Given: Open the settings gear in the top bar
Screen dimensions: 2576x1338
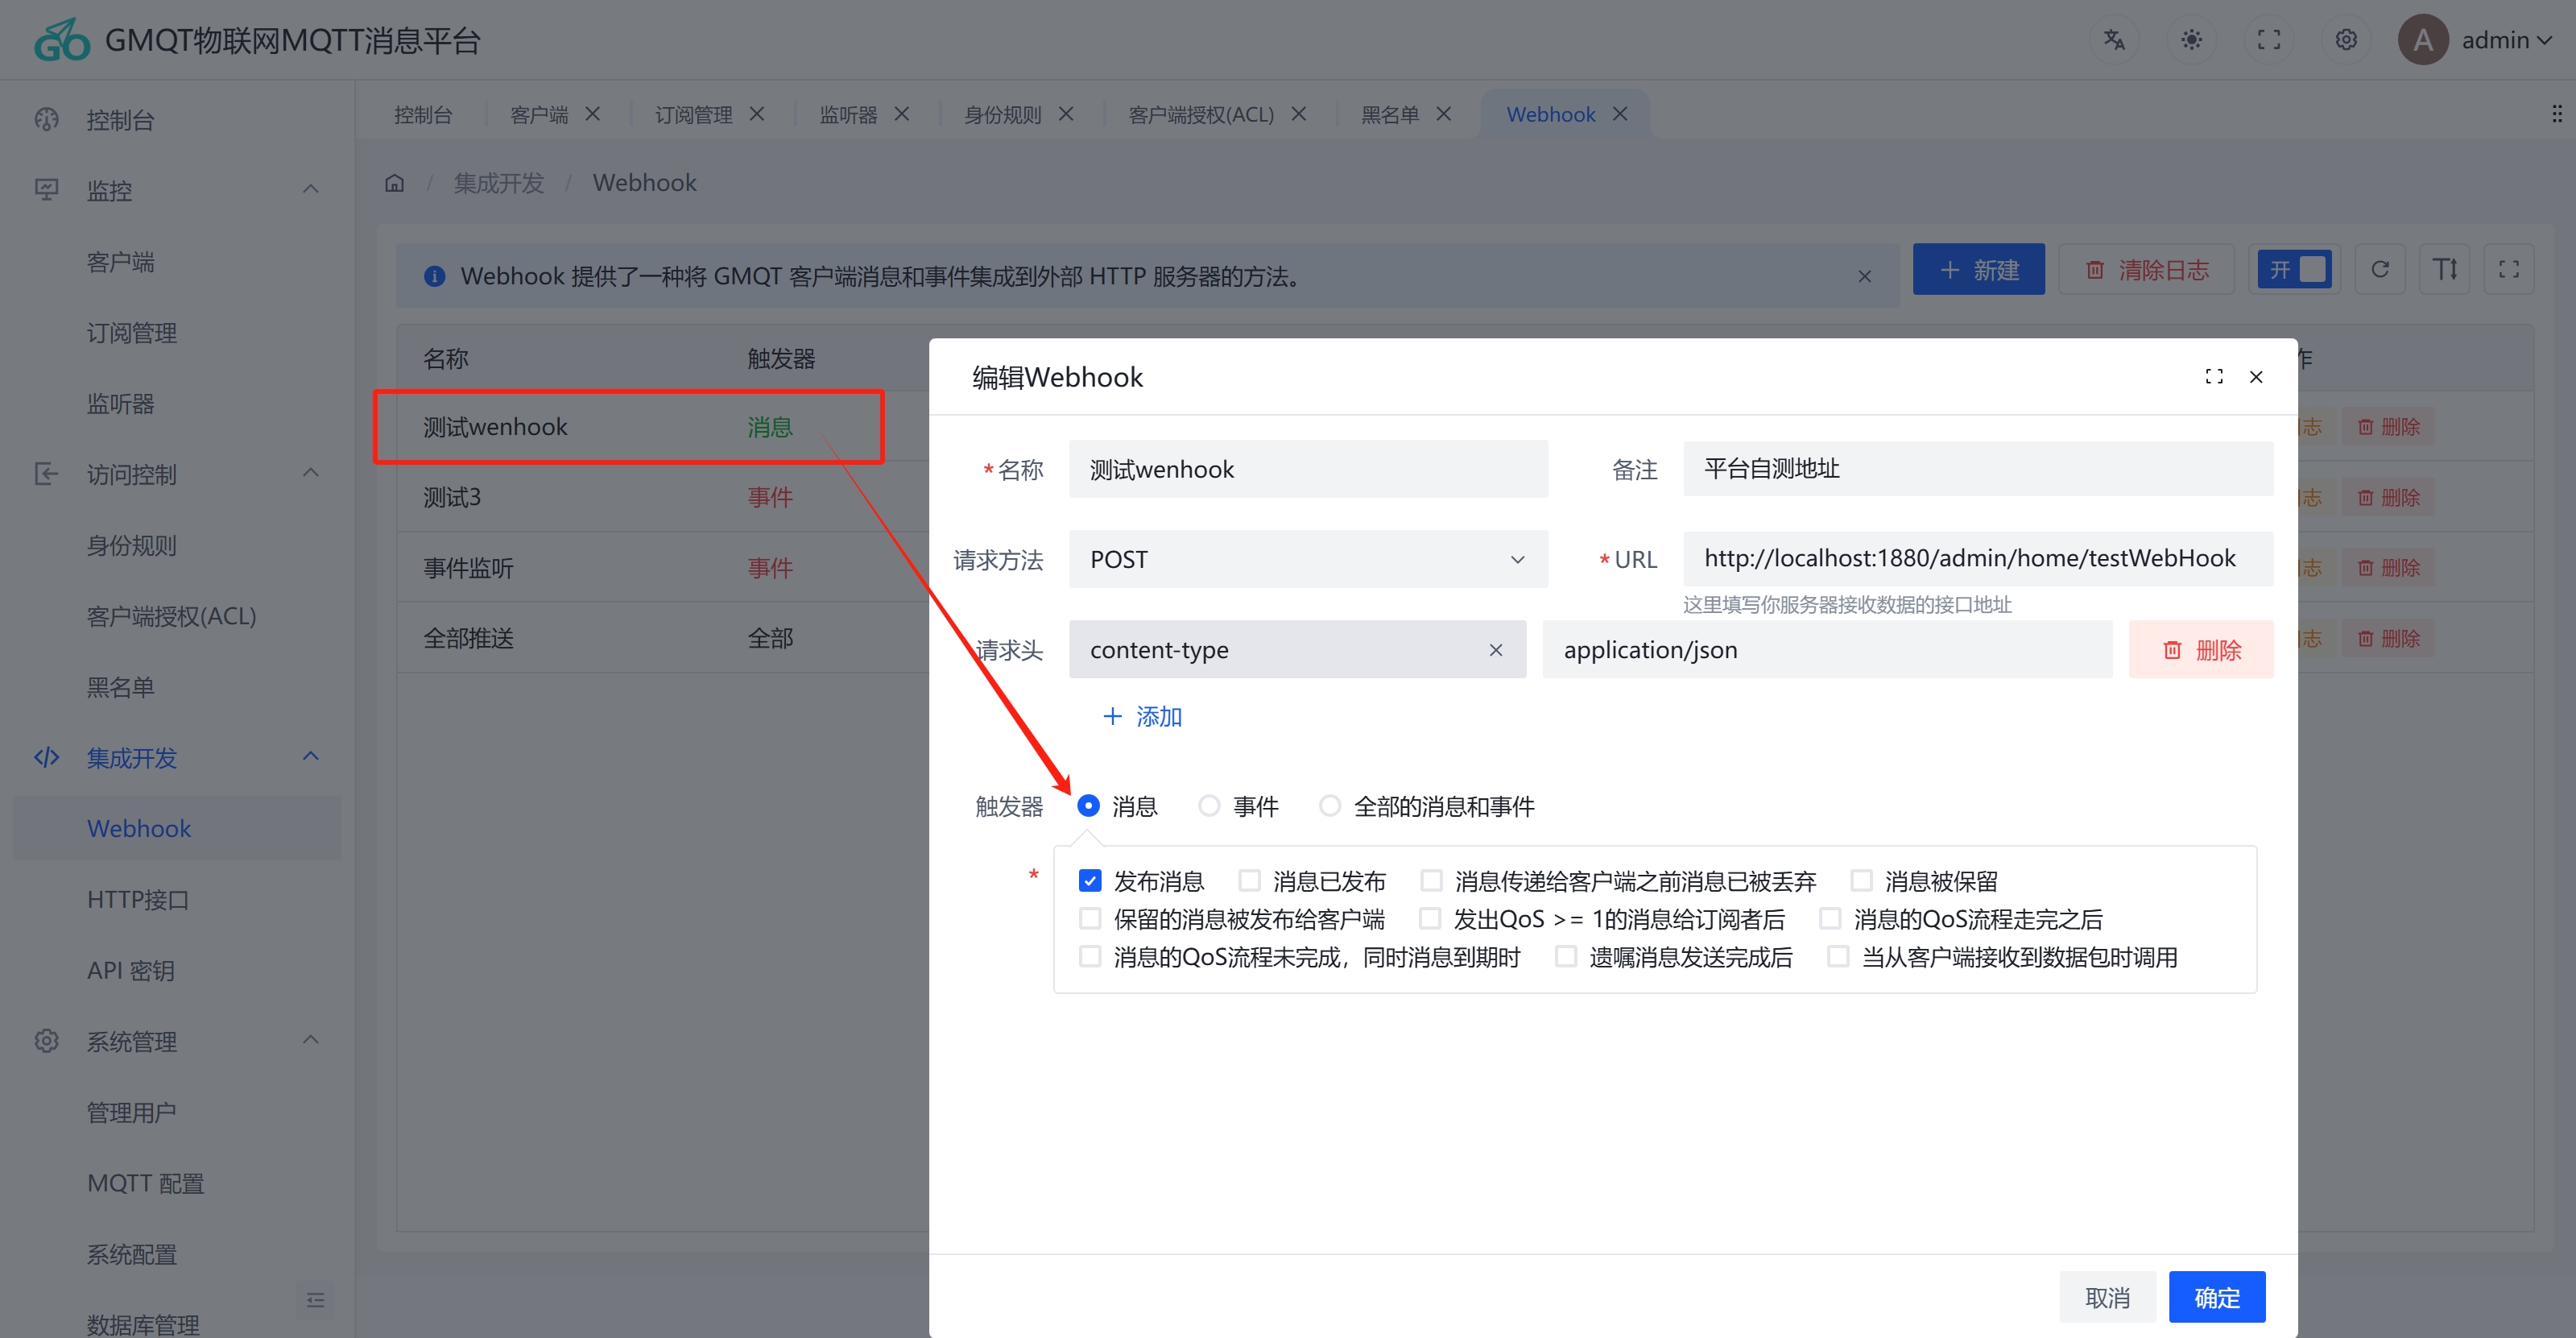Looking at the screenshot, I should 2346,39.
